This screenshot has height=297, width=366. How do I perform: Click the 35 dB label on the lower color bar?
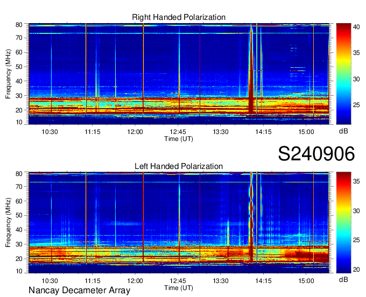[356, 181]
